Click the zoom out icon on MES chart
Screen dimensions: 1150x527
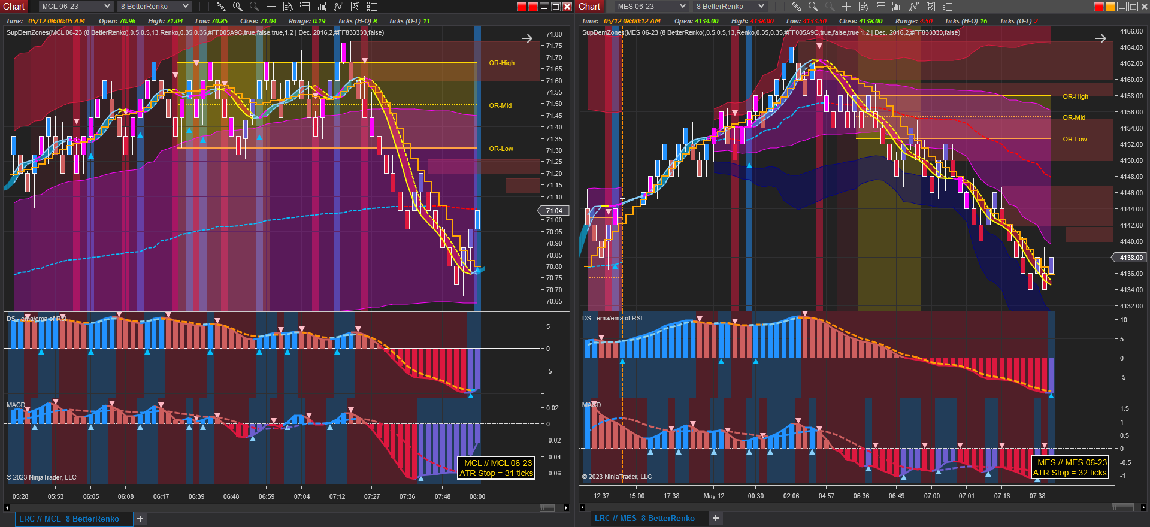point(830,7)
